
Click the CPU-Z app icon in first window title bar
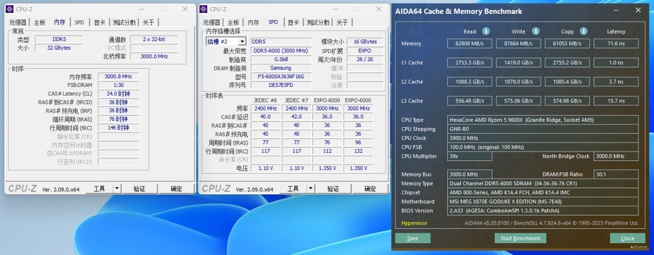pyautogui.click(x=10, y=9)
